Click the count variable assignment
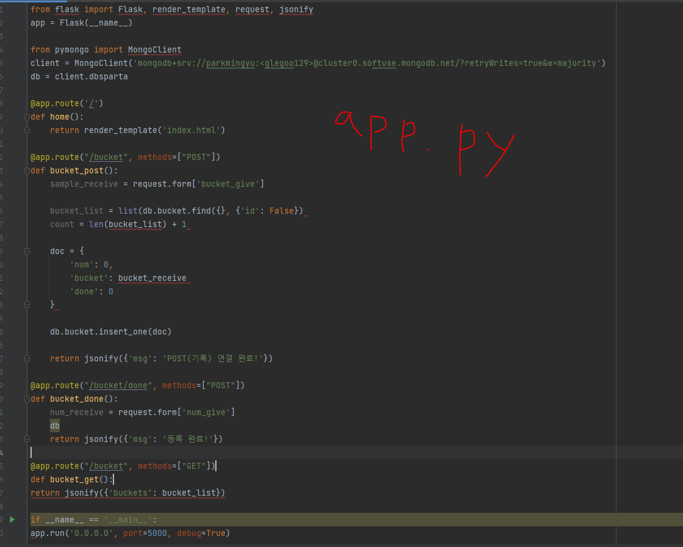Viewport: 683px width, 547px height. click(62, 224)
